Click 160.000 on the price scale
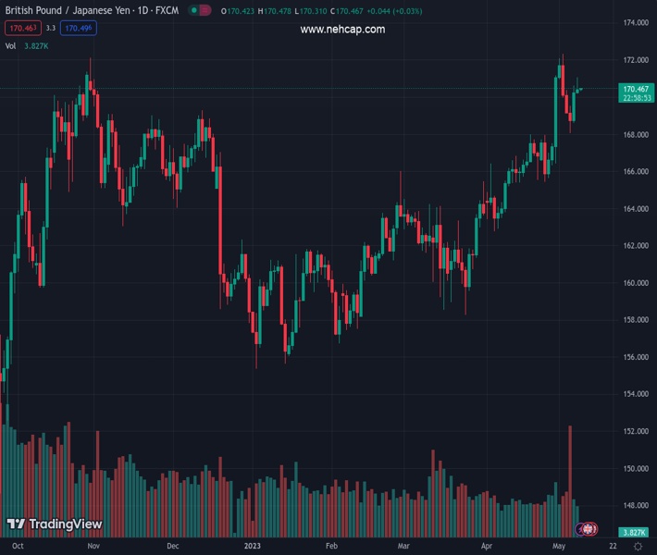657x555 pixels. [635, 283]
